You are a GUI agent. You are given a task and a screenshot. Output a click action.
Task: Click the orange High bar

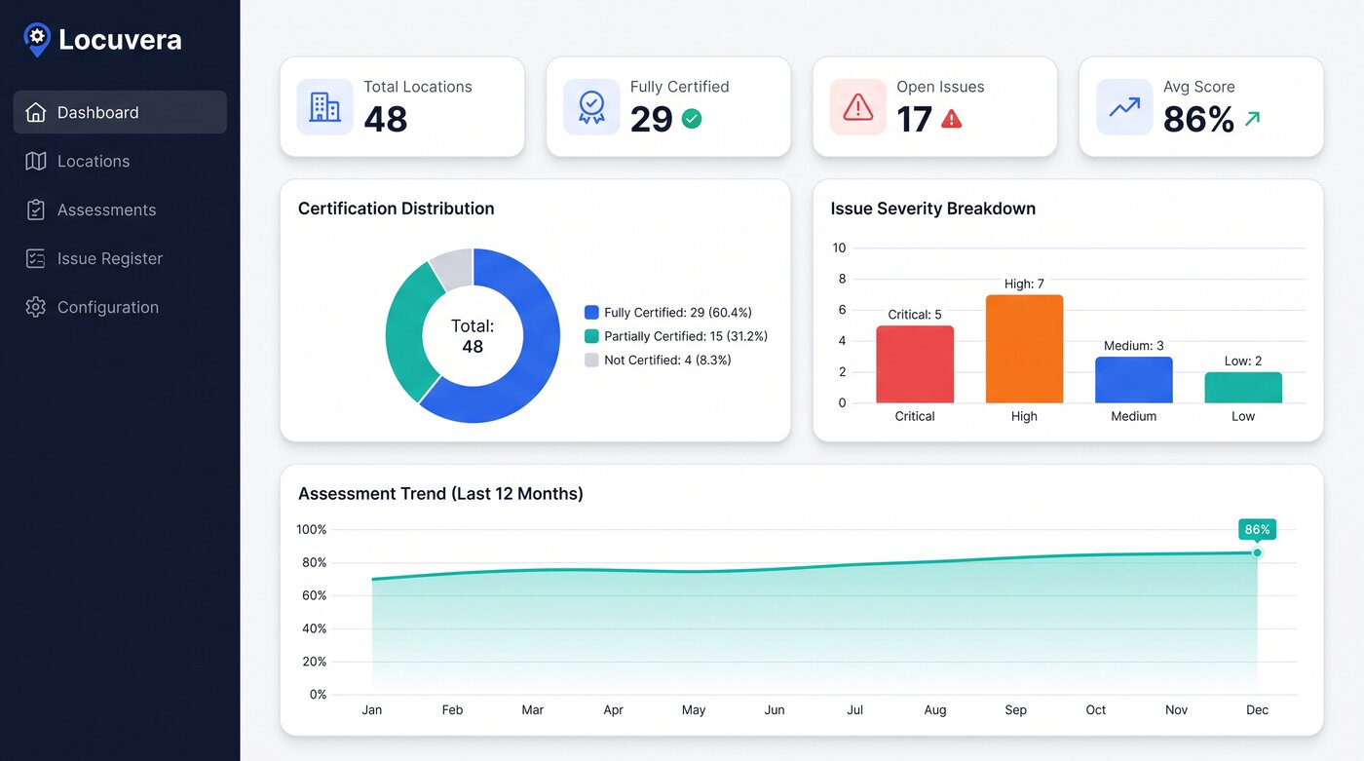click(1024, 349)
